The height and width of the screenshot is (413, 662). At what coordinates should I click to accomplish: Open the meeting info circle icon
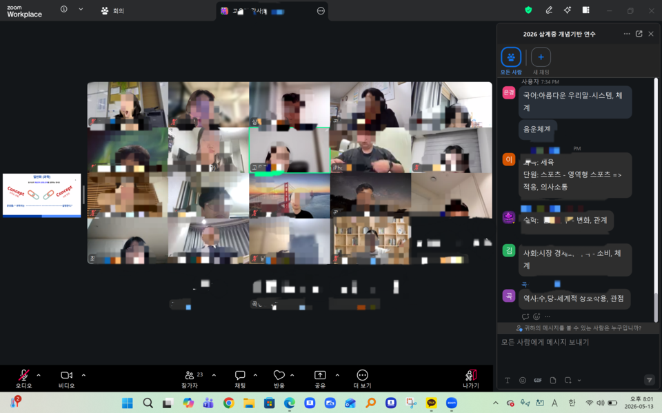coord(63,9)
